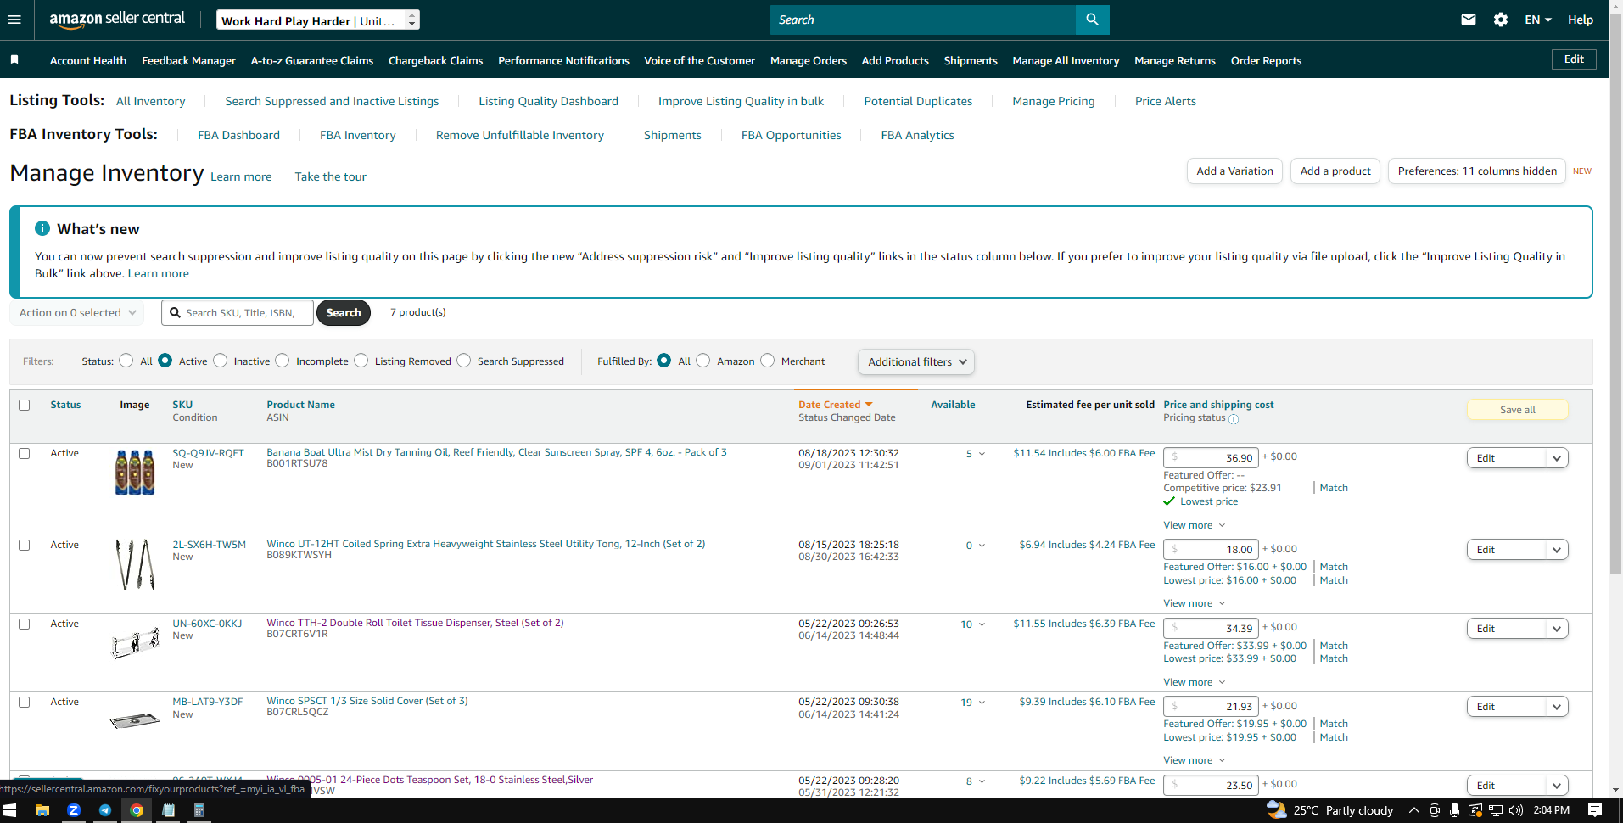Open the FBA Dashboard tab
The image size is (1623, 823).
(x=238, y=135)
